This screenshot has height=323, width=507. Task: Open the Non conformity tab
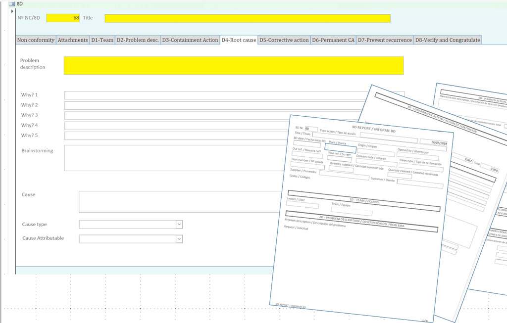36,40
